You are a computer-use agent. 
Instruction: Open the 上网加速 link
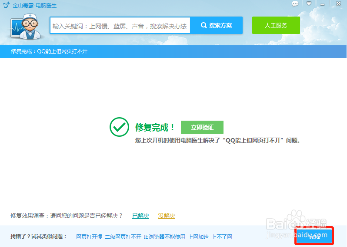198,237
